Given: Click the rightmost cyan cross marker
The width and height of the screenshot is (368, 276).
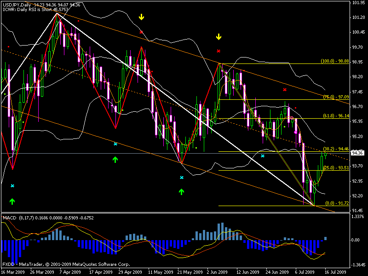Looking at the screenshot, I should (263, 156).
